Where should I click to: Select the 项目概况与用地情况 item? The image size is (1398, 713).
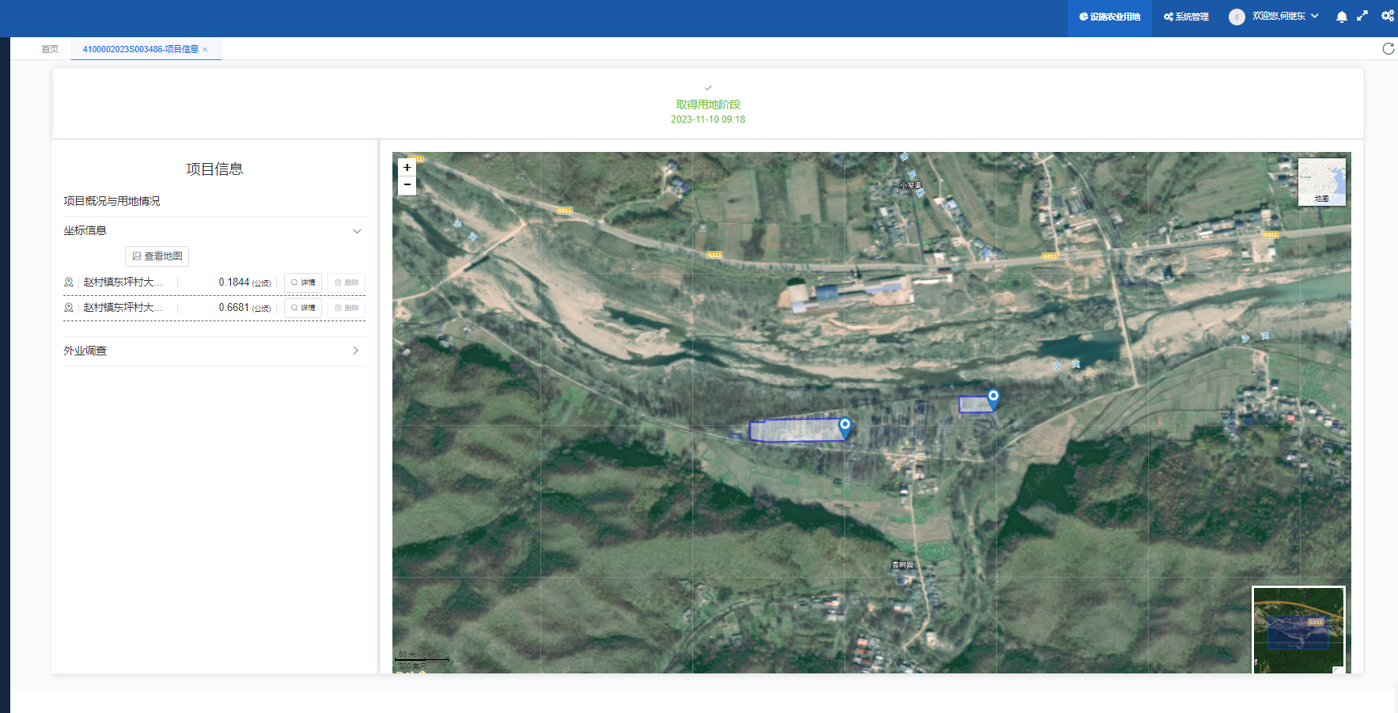(x=112, y=201)
